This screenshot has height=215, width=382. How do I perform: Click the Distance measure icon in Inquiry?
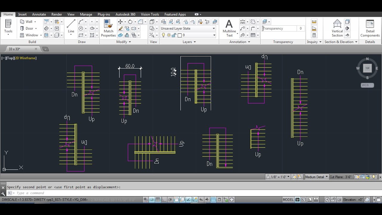pyautogui.click(x=314, y=22)
